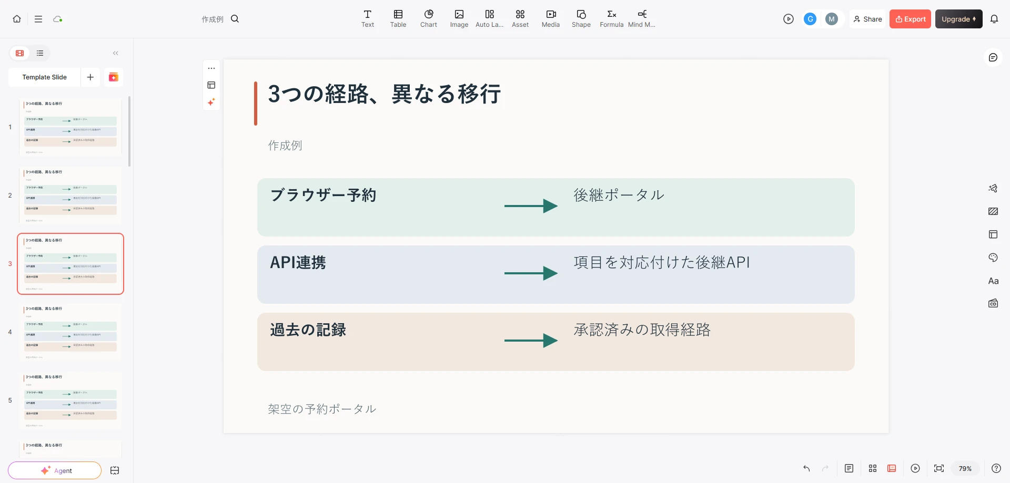Open slide layout options beside the canvas

(x=211, y=85)
